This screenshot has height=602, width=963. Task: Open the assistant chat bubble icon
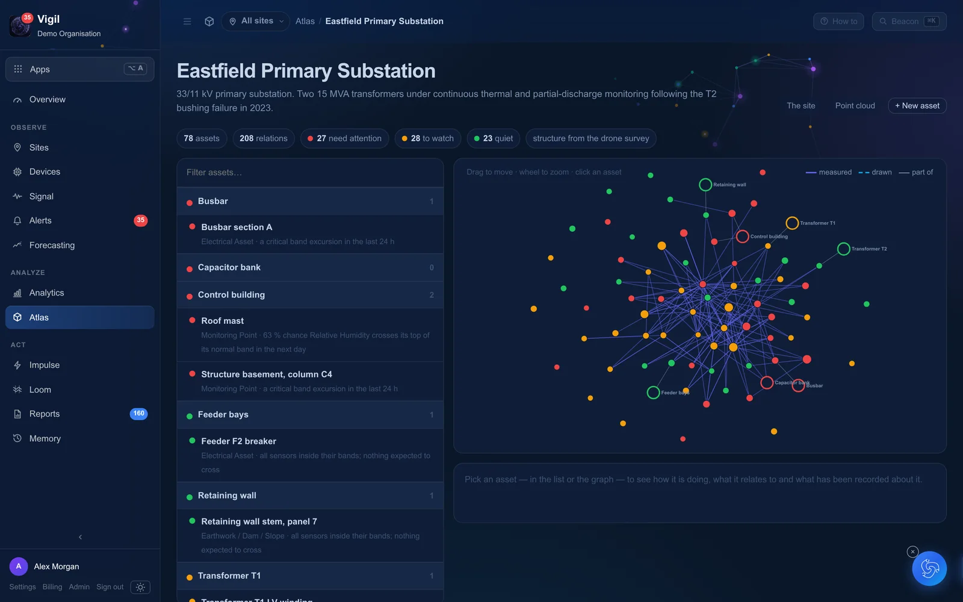pos(929,568)
